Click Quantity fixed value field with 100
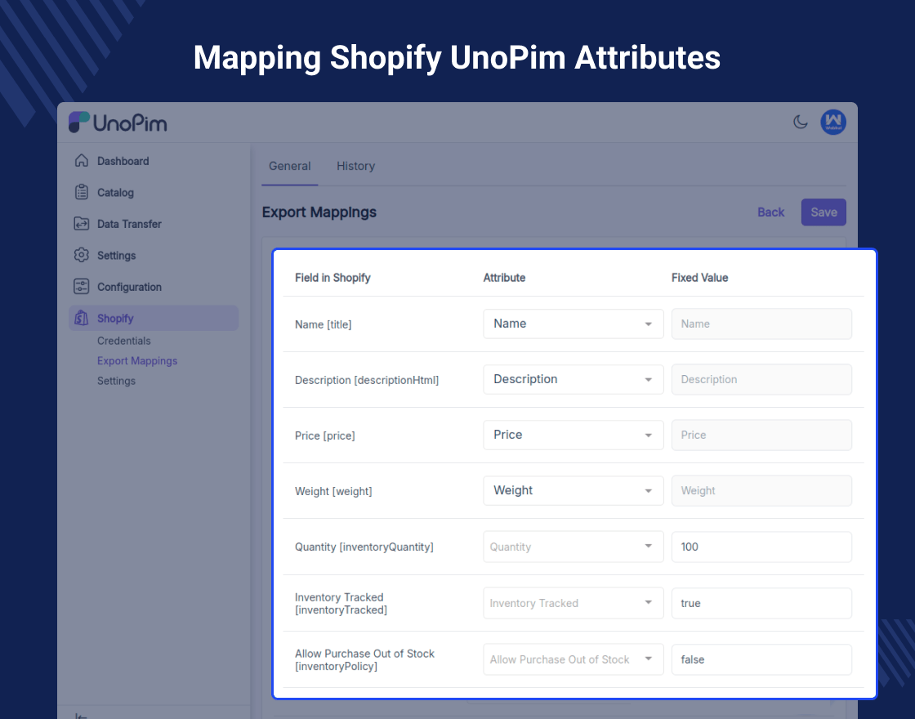The width and height of the screenshot is (915, 719). coord(761,547)
